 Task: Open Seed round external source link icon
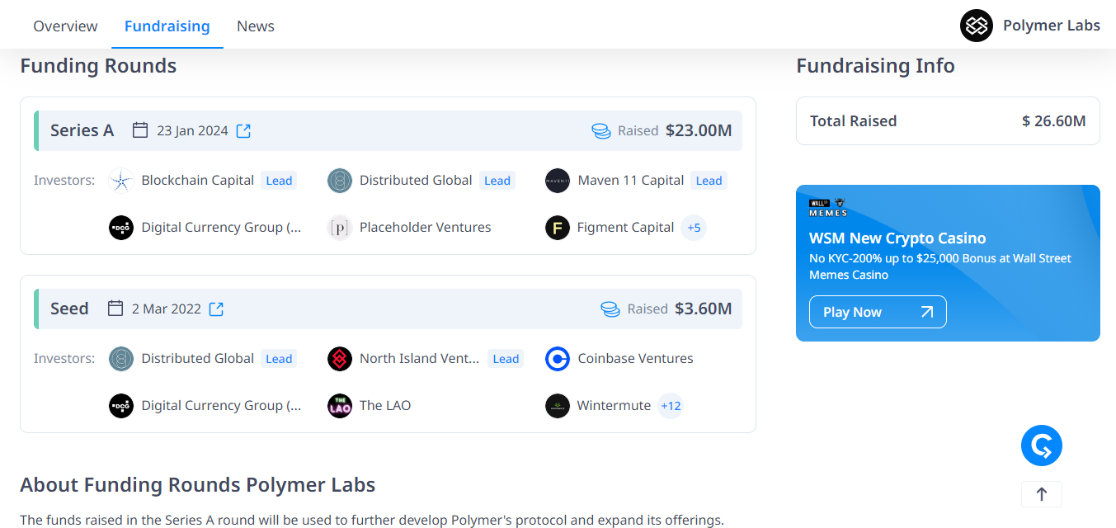coord(216,309)
